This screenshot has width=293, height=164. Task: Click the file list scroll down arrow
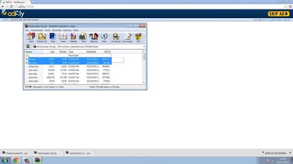(x=144, y=82)
